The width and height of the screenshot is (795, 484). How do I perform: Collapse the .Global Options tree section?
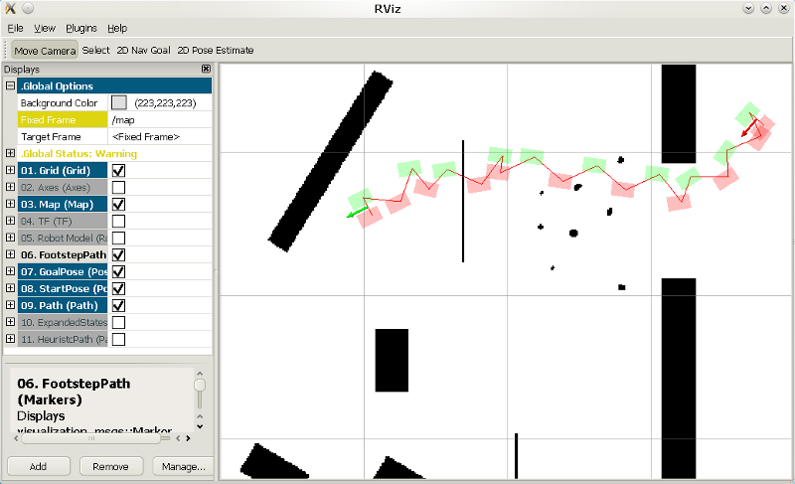pyautogui.click(x=10, y=86)
